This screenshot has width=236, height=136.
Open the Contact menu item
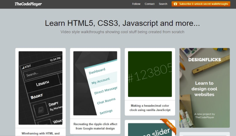coord(149,4)
